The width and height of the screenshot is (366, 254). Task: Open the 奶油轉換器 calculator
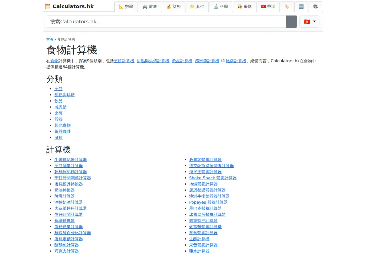coord(65,190)
